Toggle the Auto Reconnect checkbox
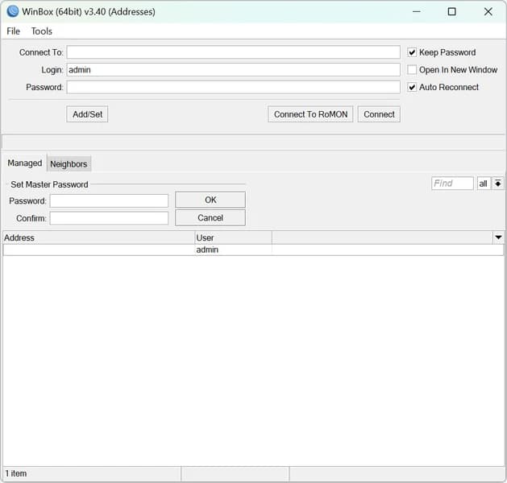The height and width of the screenshot is (483, 507). [x=412, y=87]
